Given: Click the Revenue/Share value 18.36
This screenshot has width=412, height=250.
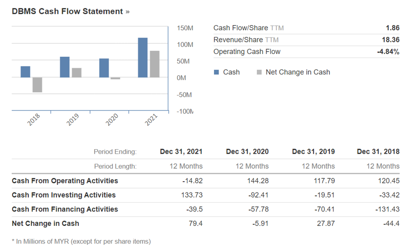Looking at the screenshot, I should click(391, 40).
